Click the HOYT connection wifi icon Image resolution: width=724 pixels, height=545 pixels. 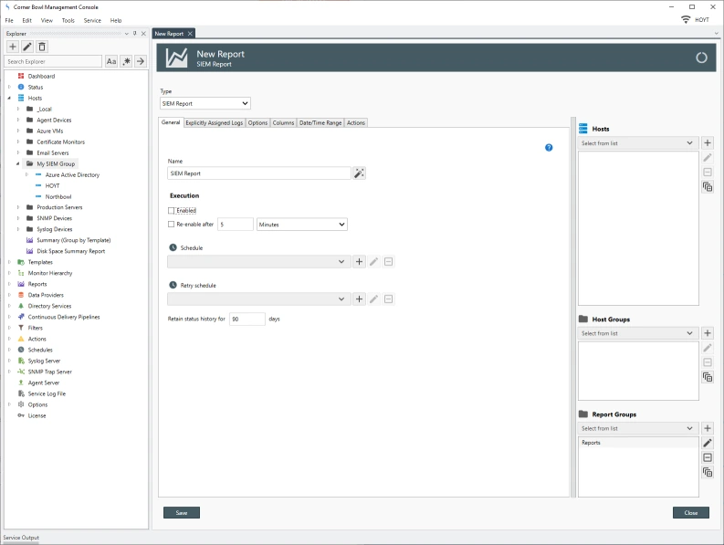pos(686,19)
